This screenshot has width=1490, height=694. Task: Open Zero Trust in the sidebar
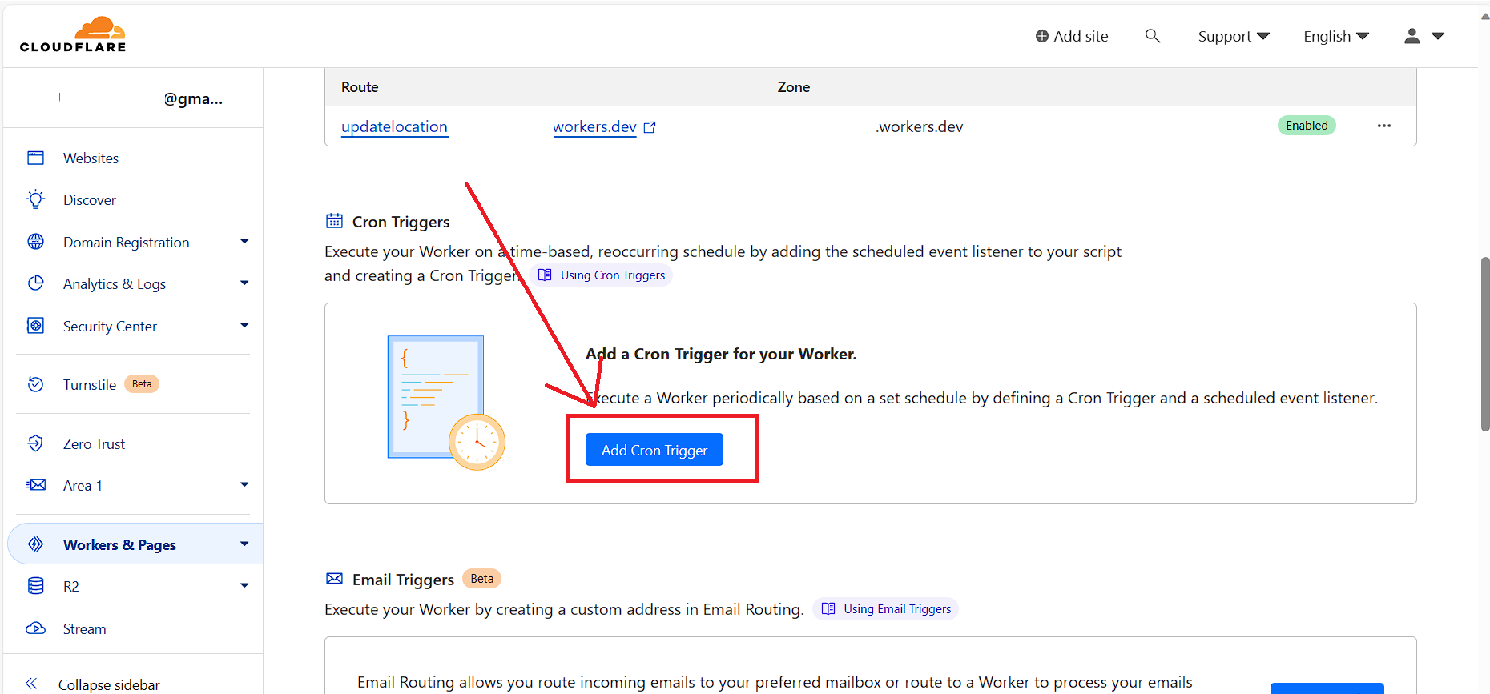(x=94, y=444)
